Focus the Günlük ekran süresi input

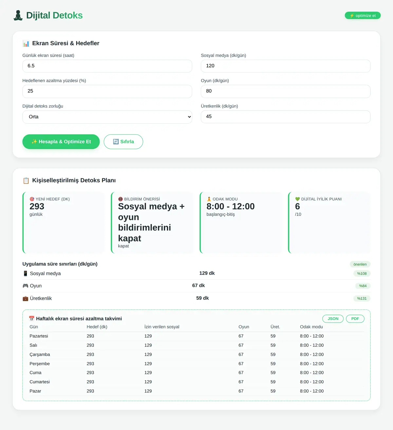tap(107, 66)
